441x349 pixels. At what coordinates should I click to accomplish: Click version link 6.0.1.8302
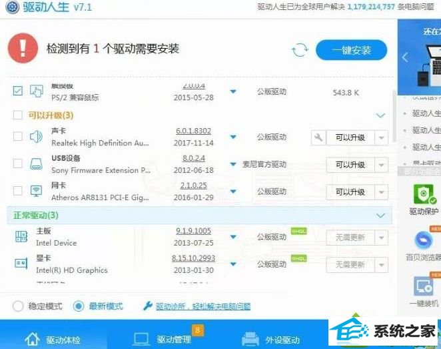(x=193, y=131)
